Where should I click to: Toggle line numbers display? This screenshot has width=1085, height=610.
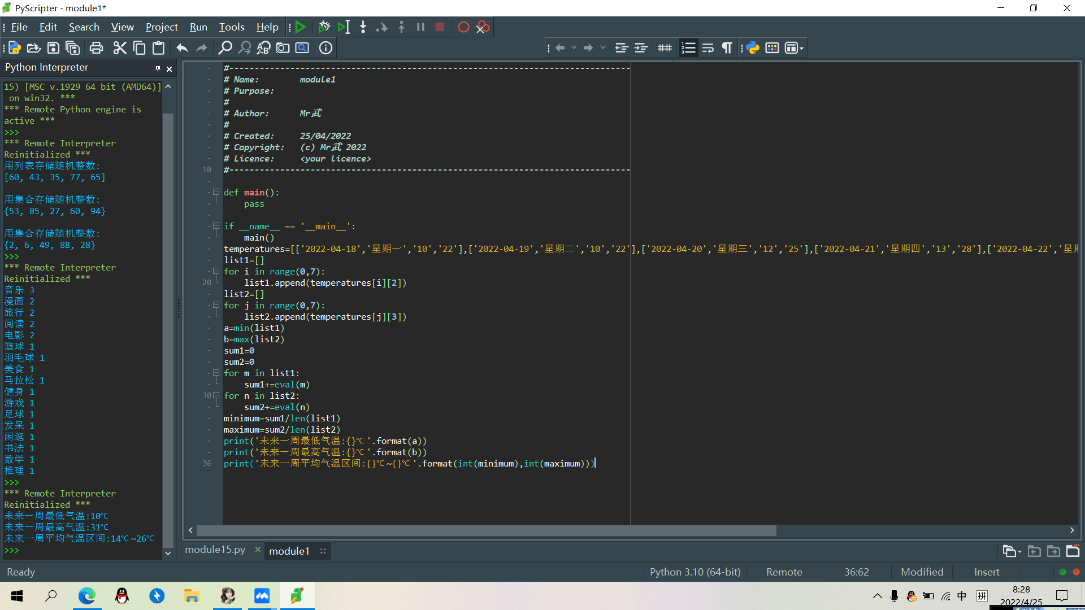pos(688,48)
